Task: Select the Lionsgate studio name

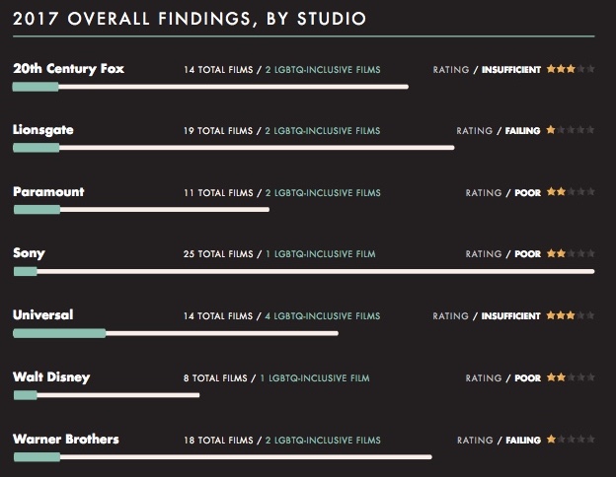Action: pyautogui.click(x=42, y=130)
